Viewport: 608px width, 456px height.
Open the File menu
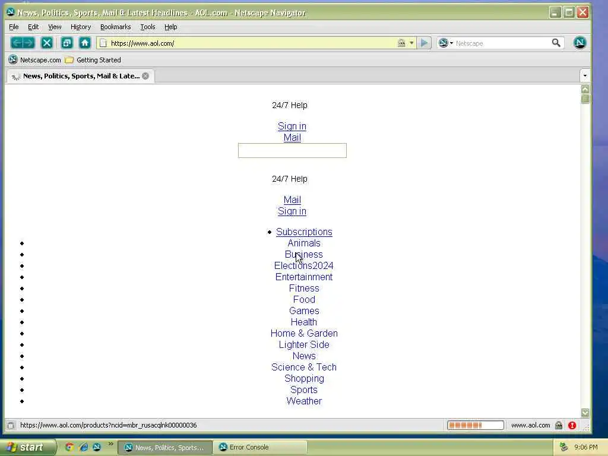[14, 27]
